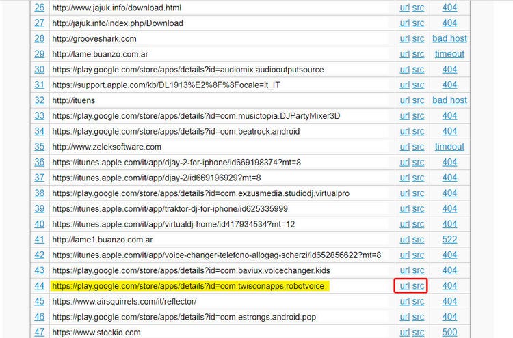Viewport: 513px width, 338px height.
Task: Click src link for exzusmedia.studiodj.virtualpro row
Action: tap(418, 193)
